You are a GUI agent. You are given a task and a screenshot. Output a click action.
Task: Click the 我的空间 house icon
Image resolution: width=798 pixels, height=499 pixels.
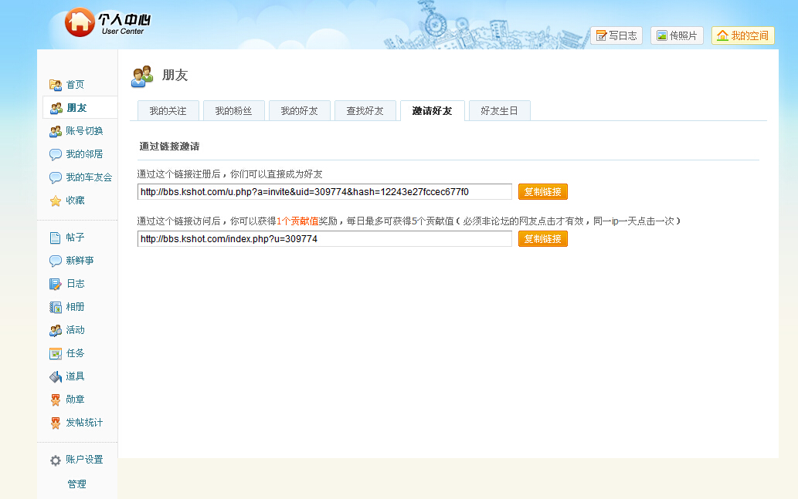pyautogui.click(x=722, y=35)
